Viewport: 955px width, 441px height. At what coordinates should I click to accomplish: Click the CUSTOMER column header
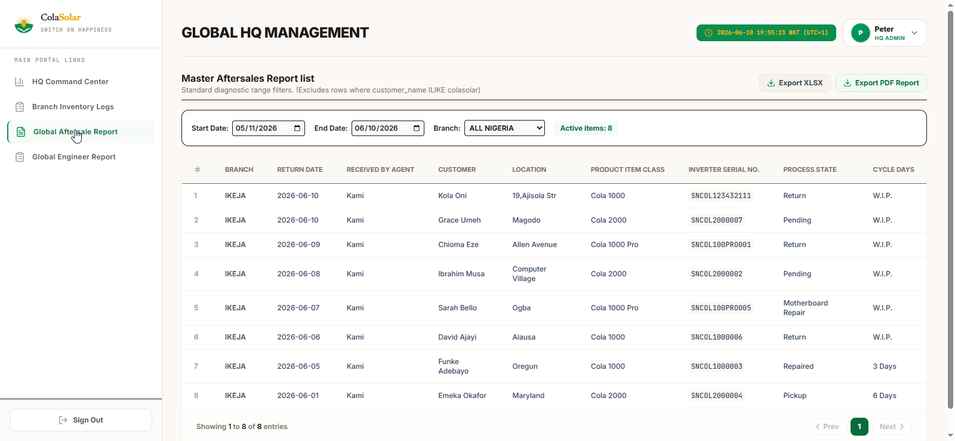tap(457, 170)
